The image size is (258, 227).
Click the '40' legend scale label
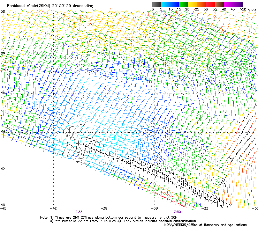(x=224, y=9)
